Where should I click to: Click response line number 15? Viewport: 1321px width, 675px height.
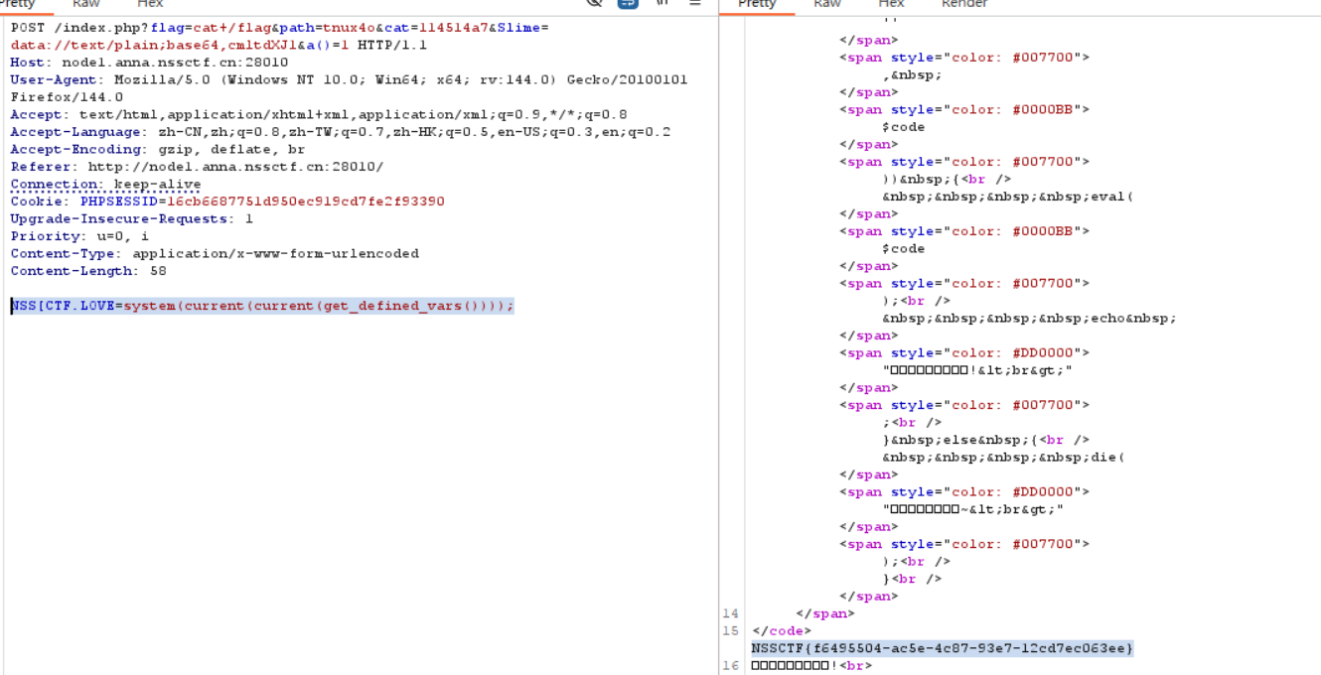coord(731,631)
